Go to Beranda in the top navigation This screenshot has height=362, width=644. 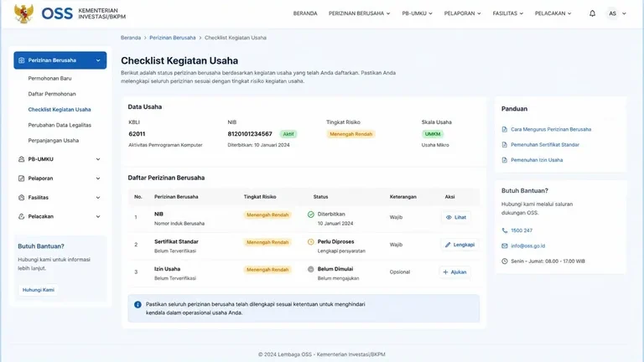[x=305, y=13]
